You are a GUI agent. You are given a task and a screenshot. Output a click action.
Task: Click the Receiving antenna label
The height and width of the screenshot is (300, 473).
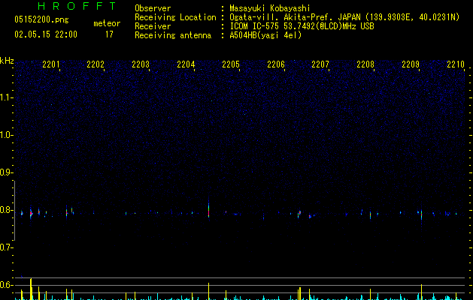pos(173,35)
